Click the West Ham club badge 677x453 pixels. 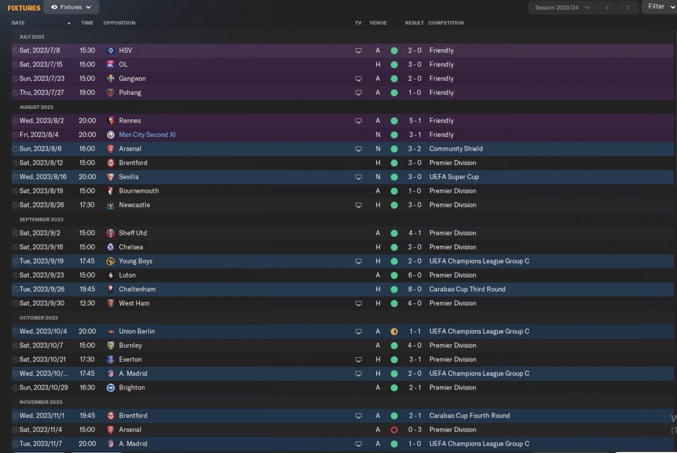tap(111, 303)
